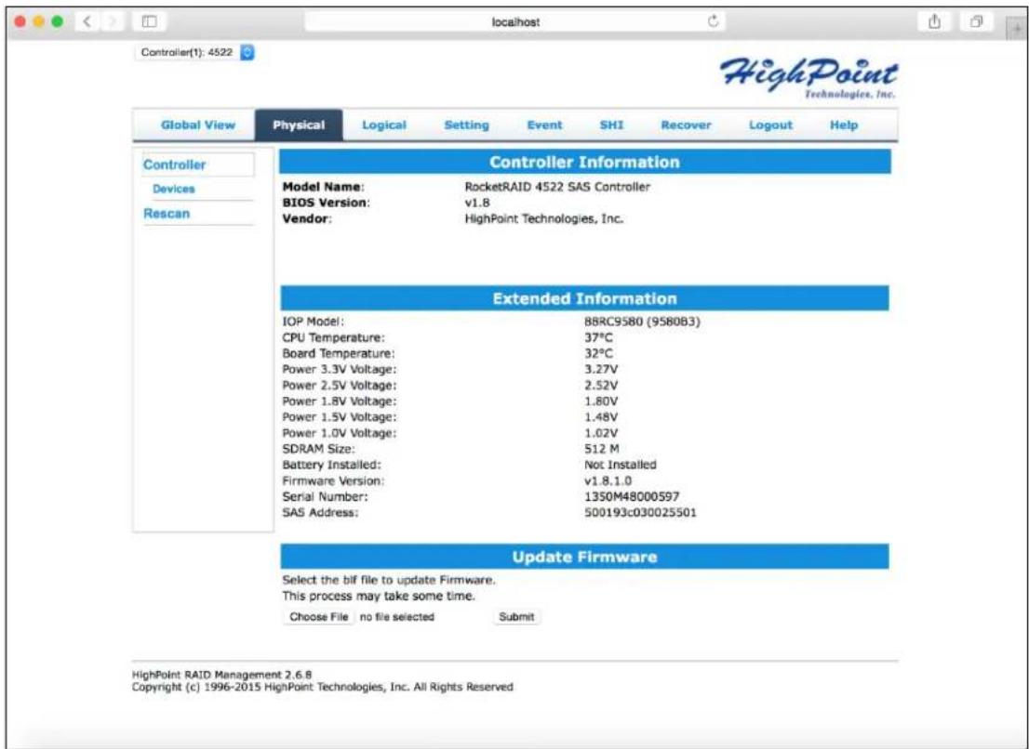Open the Help tab
This screenshot has width=1029, height=749.
click(843, 125)
